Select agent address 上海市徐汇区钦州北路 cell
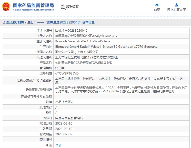This screenshot has height=148, width=191. coord(121,57)
